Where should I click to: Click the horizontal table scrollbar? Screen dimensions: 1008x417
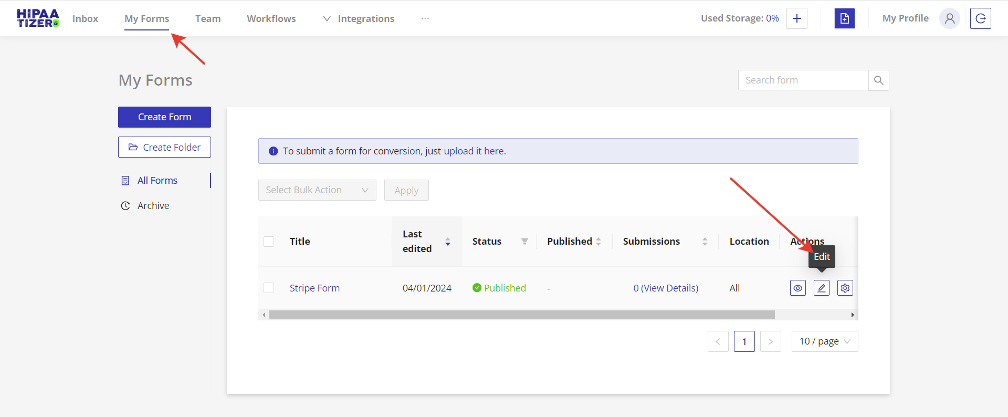521,315
